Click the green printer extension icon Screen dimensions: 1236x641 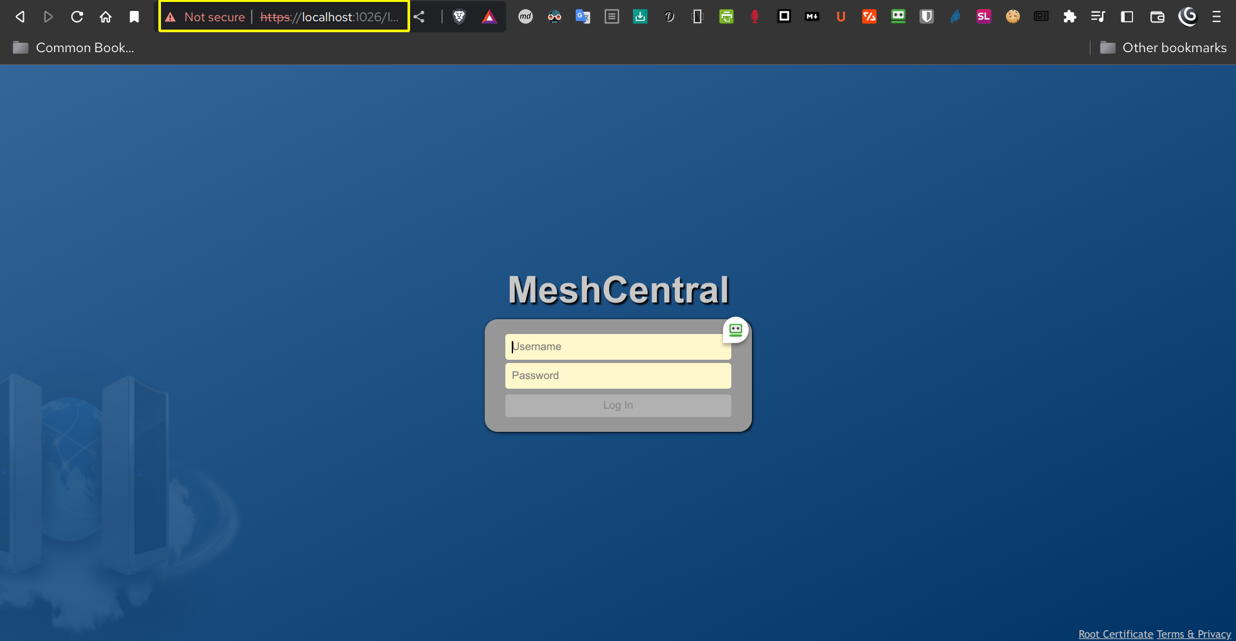tap(726, 17)
